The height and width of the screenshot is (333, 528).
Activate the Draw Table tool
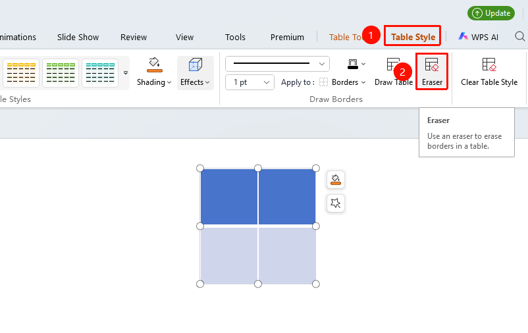(393, 72)
